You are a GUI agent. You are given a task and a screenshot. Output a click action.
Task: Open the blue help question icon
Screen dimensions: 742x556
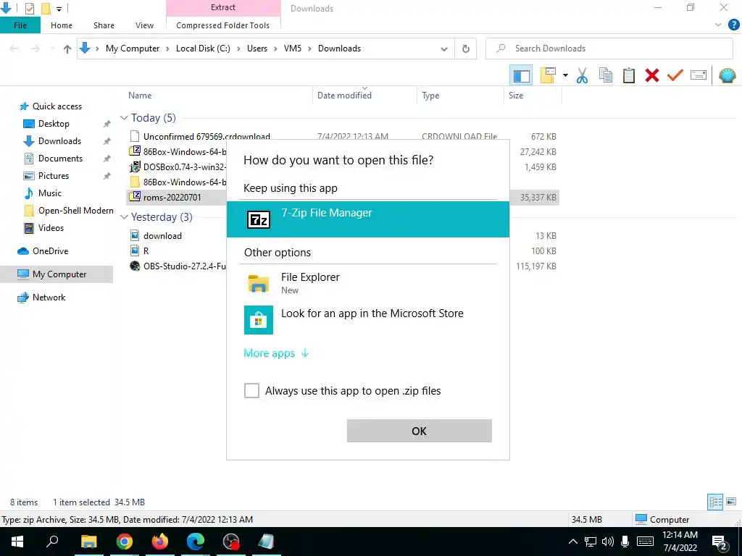(x=733, y=25)
